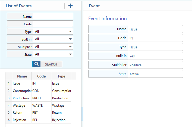Click the RET code cell
Viewport: 192px width, 127px height.
(42, 113)
